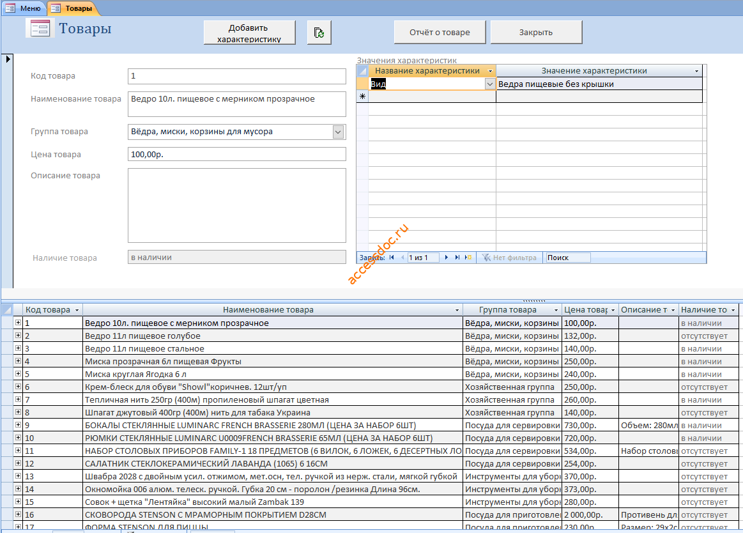
Task: Expand subdatasheet for product row 12
Action: pyautogui.click(x=18, y=463)
